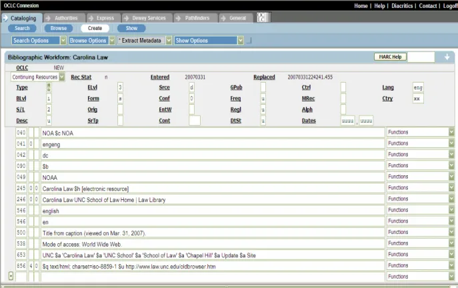Image resolution: width=458 pixels, height=288 pixels.
Task: Click the down arrow icon next to MARC Help
Action: 447,57
